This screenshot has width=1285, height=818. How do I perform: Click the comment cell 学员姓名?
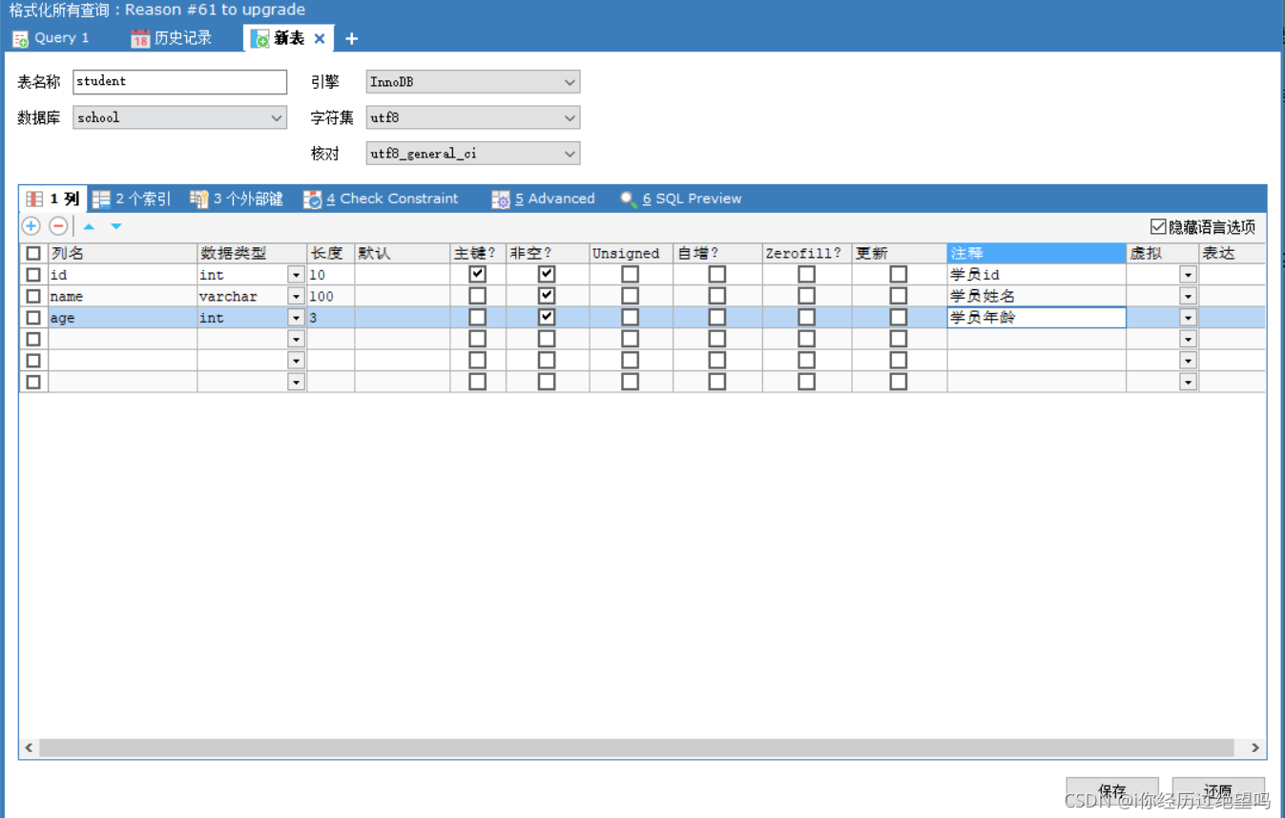point(1036,296)
